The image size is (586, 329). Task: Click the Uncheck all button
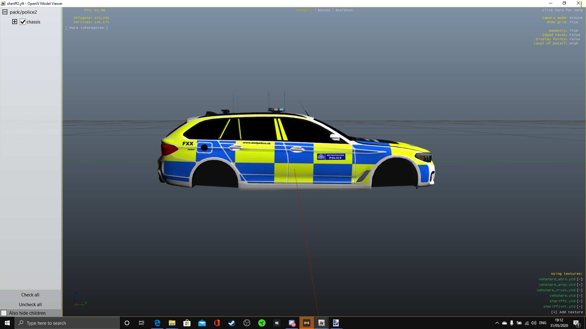pos(30,305)
